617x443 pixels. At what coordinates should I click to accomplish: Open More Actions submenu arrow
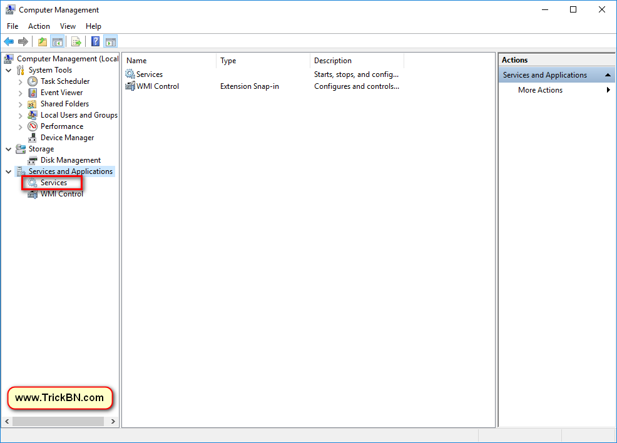coord(608,89)
